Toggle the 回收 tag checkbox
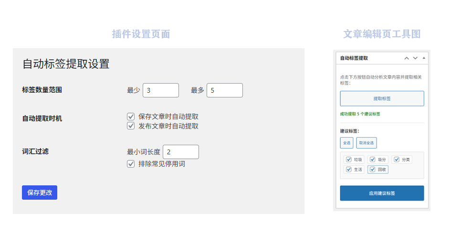The width and height of the screenshot is (450, 225). pos(372,170)
